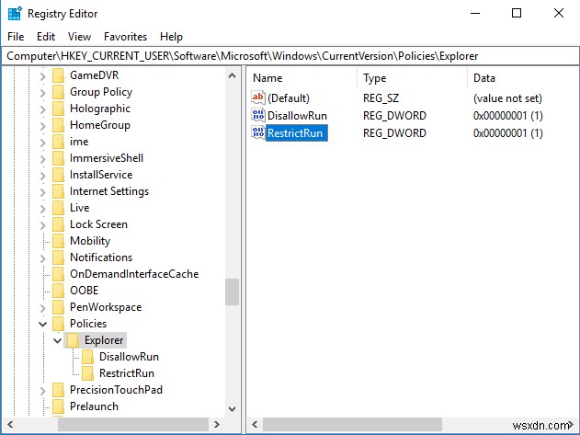Sort values by the Data column header
580x435 pixels.
[523, 78]
